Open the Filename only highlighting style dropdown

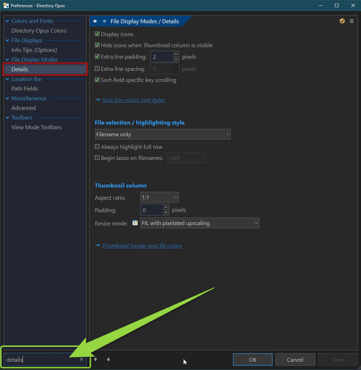pyautogui.click(x=163, y=135)
